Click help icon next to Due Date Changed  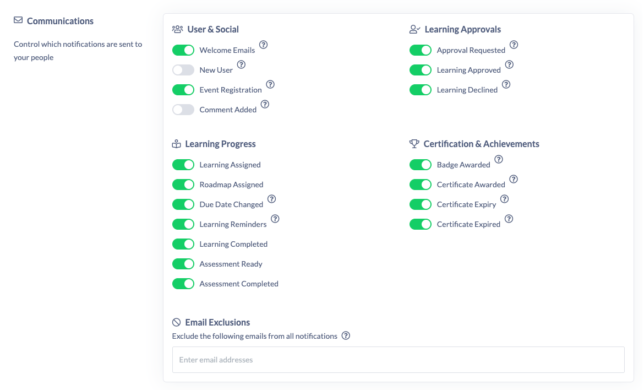pos(271,199)
